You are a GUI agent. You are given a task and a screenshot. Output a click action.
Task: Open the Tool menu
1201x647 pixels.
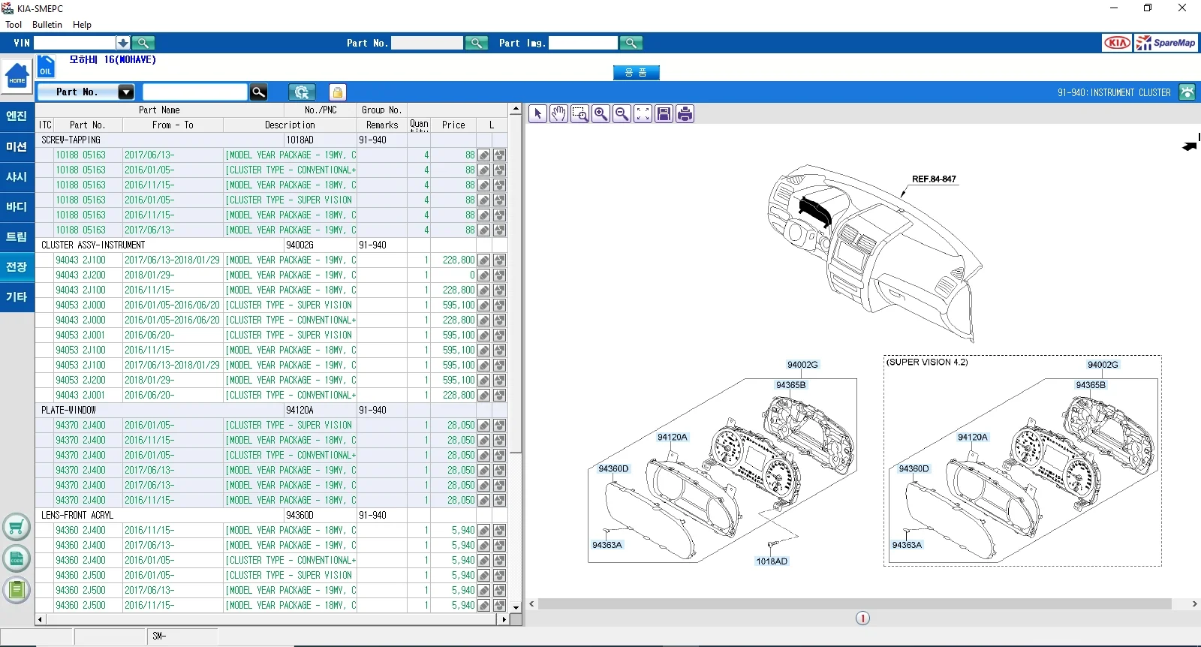[x=14, y=25]
